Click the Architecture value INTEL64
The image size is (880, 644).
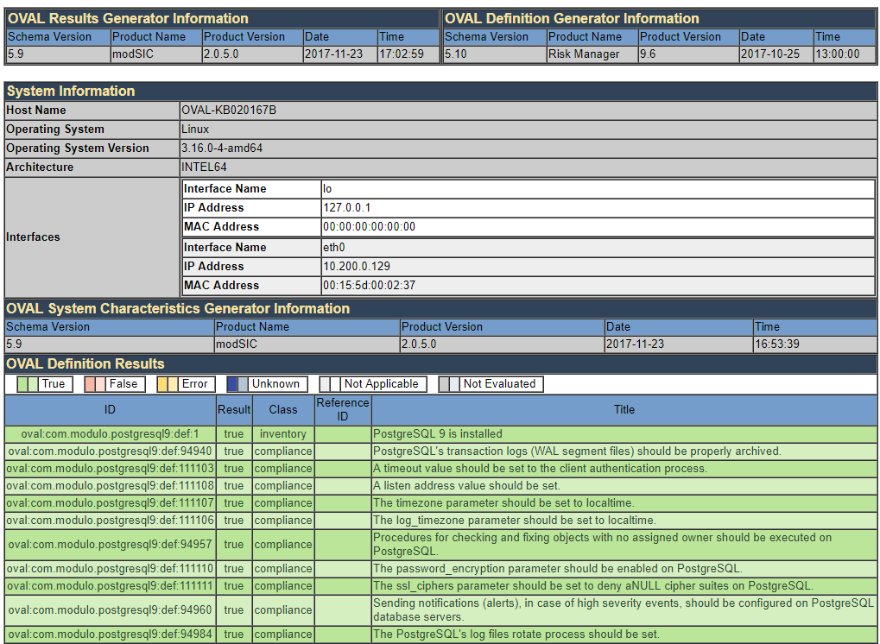pyautogui.click(x=204, y=167)
